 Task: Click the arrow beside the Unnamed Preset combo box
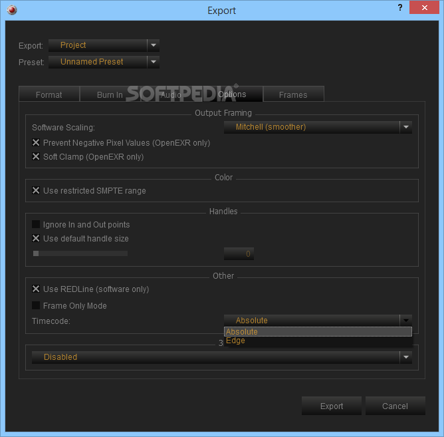pos(154,62)
